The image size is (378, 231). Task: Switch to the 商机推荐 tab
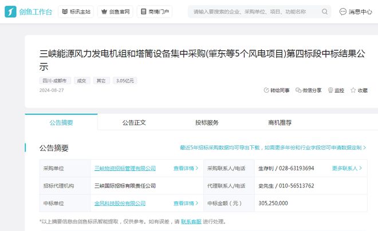279,122
